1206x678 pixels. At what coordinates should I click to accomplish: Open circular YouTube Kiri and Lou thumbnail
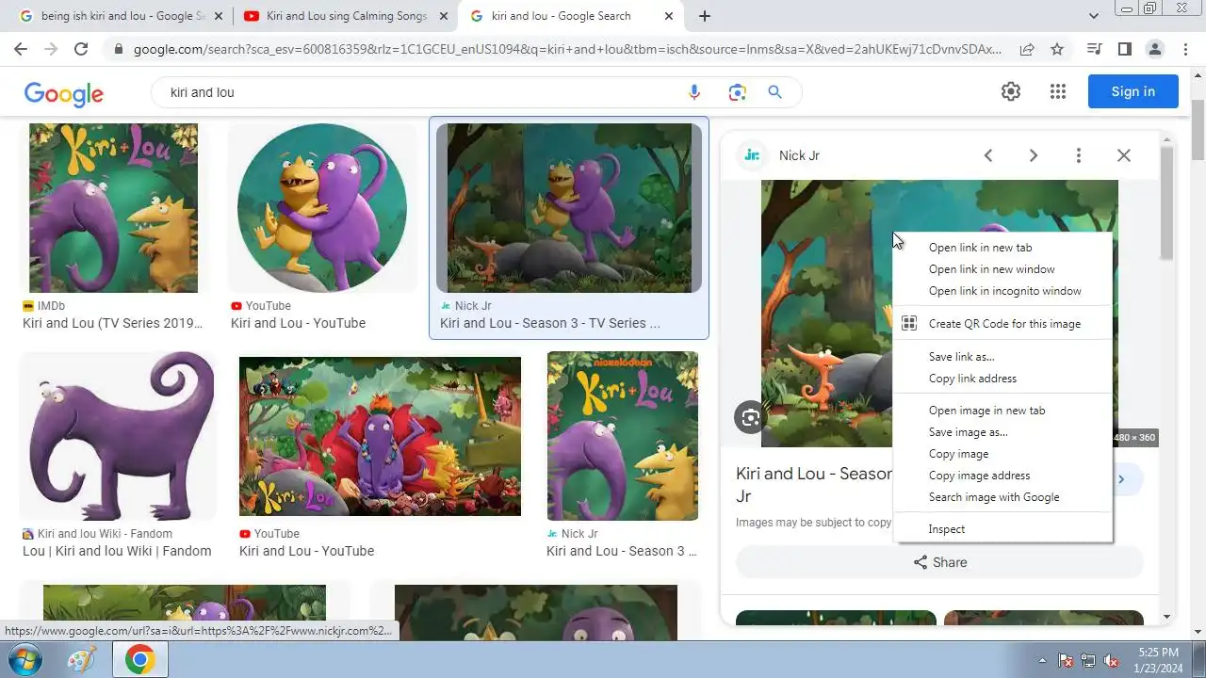322,208
